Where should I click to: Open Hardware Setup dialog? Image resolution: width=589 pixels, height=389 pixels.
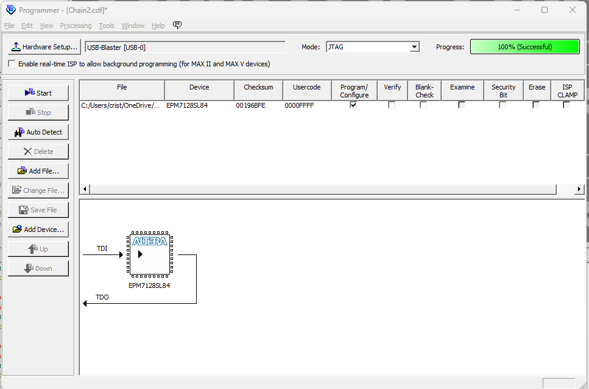(44, 47)
